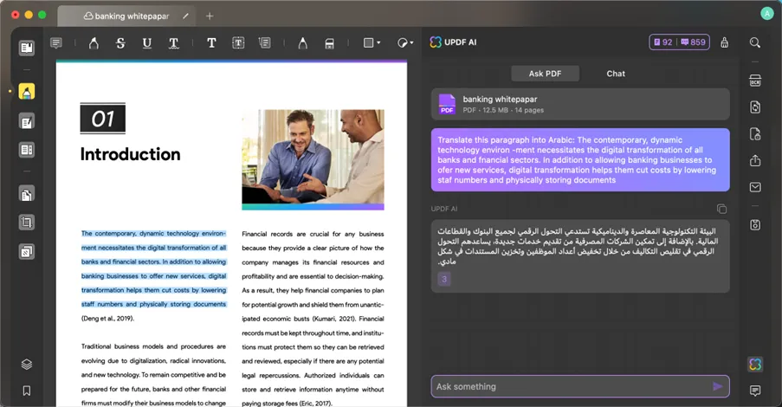Viewport: 782px width, 407px height.
Task: Open the search magnifier icon
Action: (755, 43)
